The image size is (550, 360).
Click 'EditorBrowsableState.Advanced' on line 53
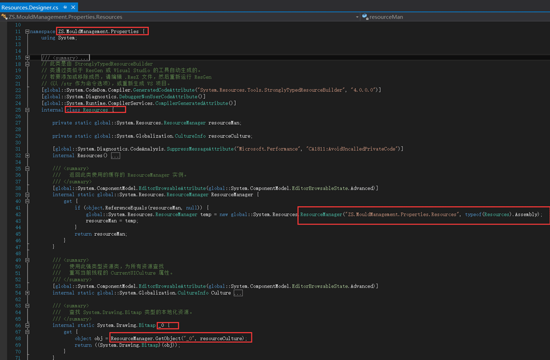click(x=333, y=286)
